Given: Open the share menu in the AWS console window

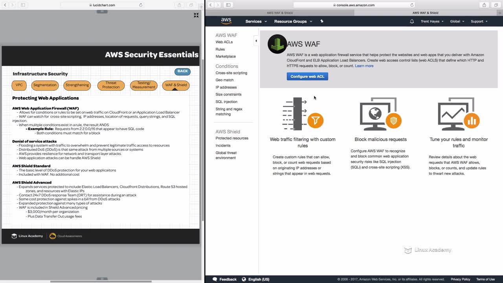Looking at the screenshot, I should [x=484, y=5].
